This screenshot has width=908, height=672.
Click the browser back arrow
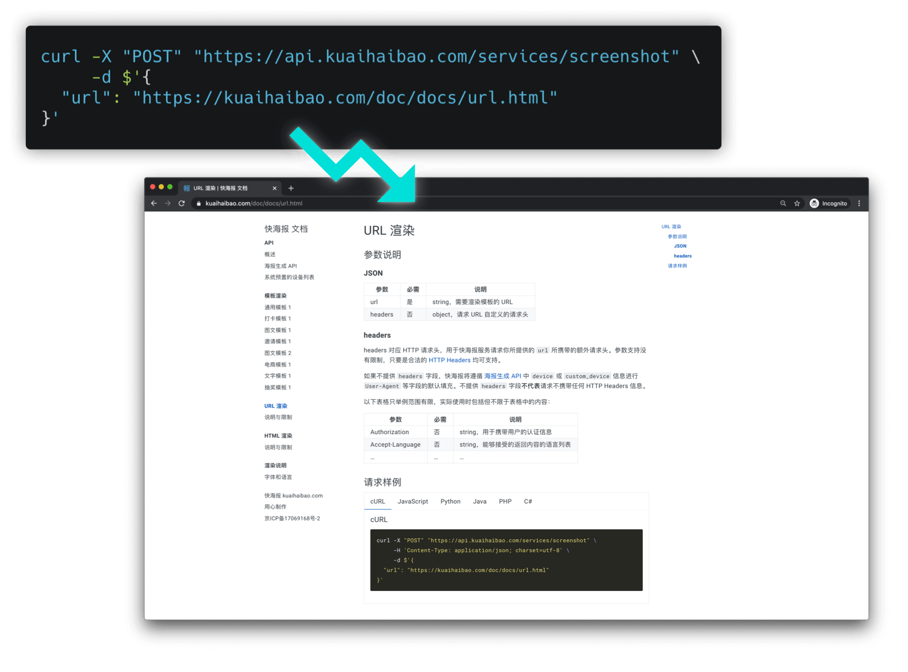(154, 203)
